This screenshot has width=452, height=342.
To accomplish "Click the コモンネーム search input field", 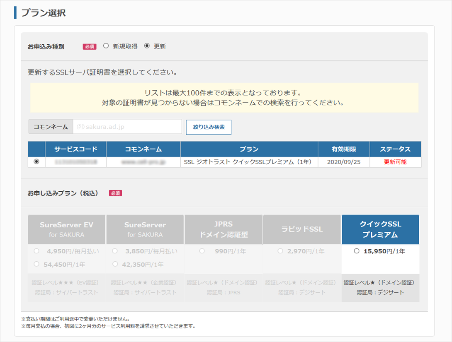I will click(127, 127).
